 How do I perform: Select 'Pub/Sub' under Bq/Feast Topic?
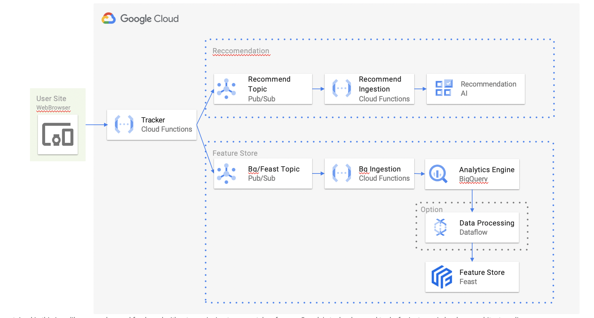coord(262,178)
